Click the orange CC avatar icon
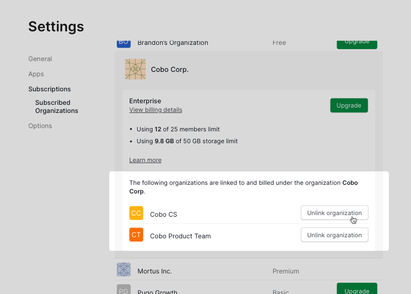This screenshot has width=411, height=294. click(136, 213)
